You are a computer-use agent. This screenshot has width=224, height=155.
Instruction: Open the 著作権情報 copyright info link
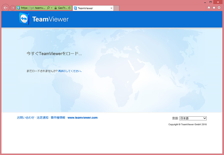[x=58, y=118]
